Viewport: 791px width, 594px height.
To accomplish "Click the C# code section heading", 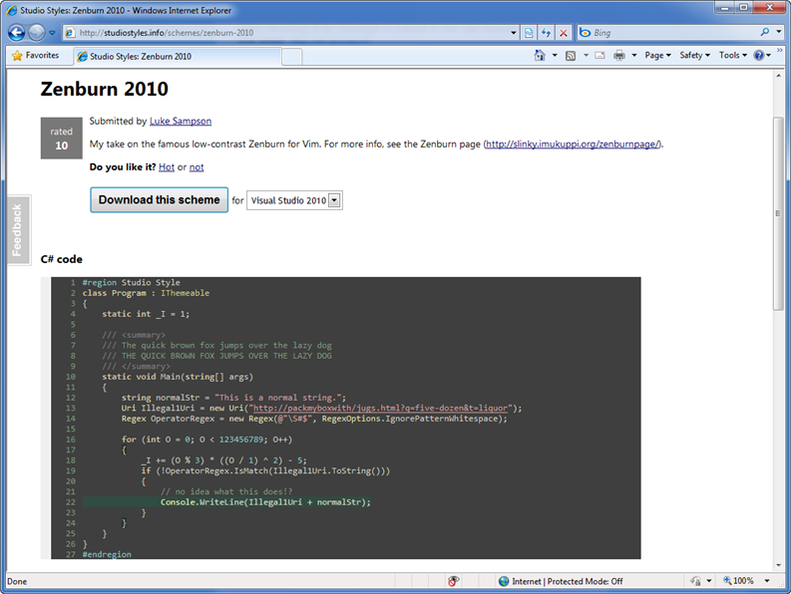I will coord(62,259).
